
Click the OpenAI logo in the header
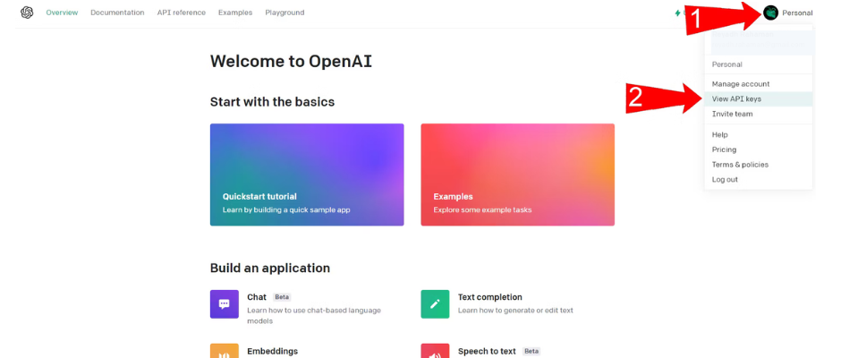pos(27,13)
